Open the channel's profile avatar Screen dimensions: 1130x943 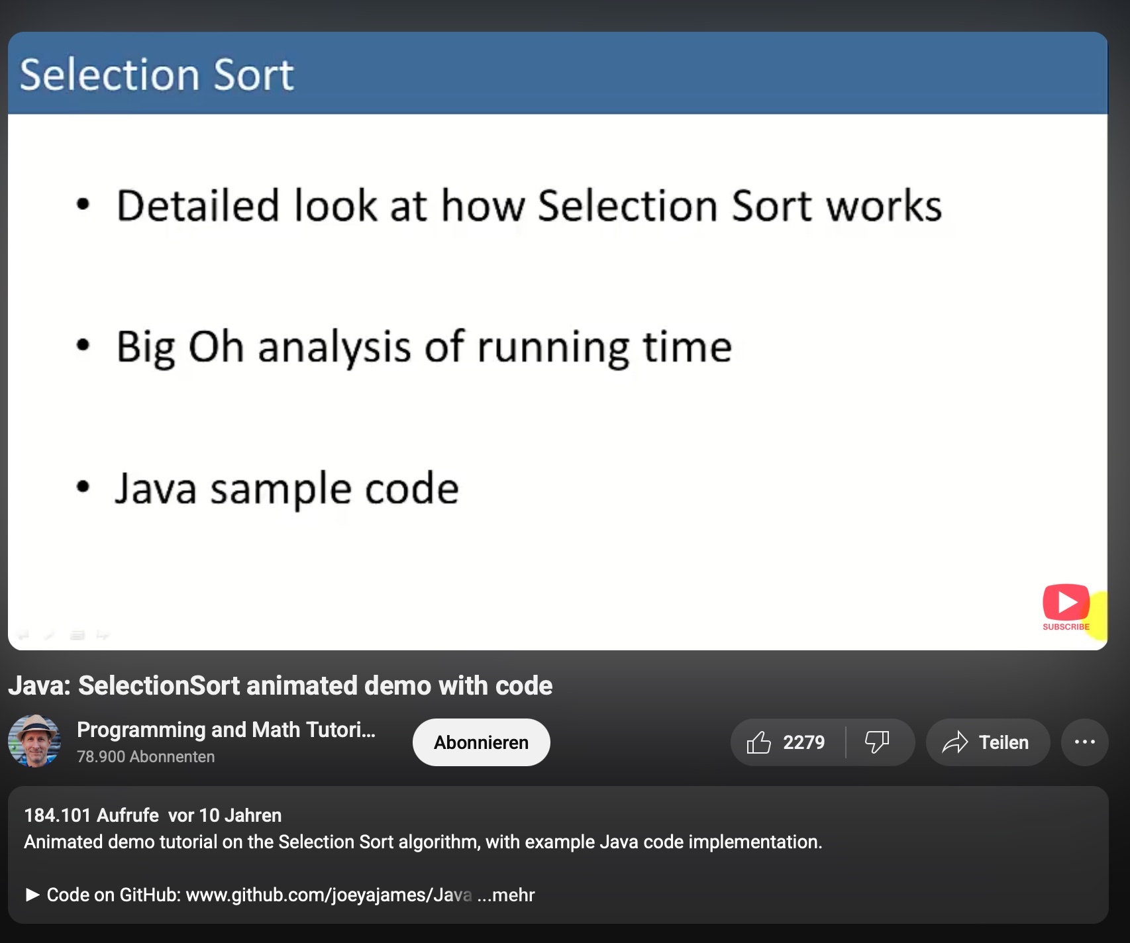(x=34, y=741)
